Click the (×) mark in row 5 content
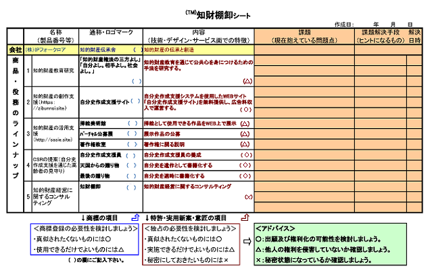This screenshot has height=273, width=430. [x=248, y=197]
